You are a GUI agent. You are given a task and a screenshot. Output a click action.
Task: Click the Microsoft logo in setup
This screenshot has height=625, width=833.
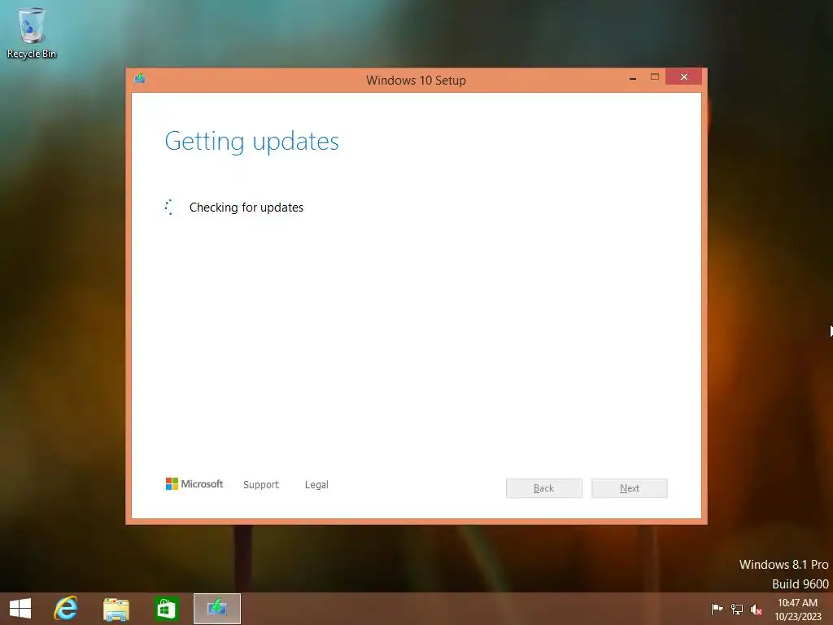click(194, 483)
